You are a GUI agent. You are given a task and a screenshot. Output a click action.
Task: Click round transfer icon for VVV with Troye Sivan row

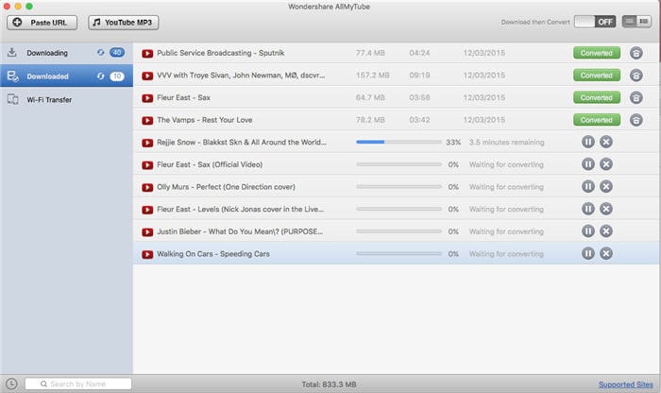coord(636,75)
